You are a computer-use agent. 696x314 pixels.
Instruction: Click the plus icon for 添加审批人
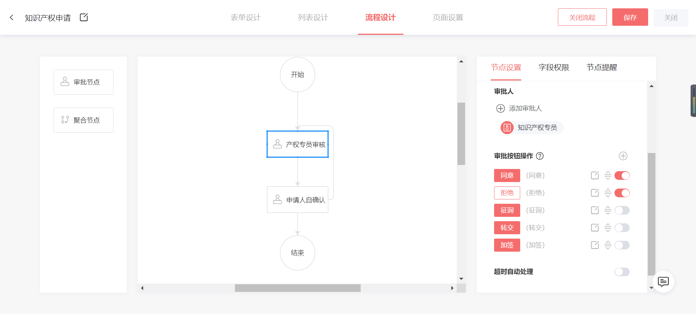[500, 108]
